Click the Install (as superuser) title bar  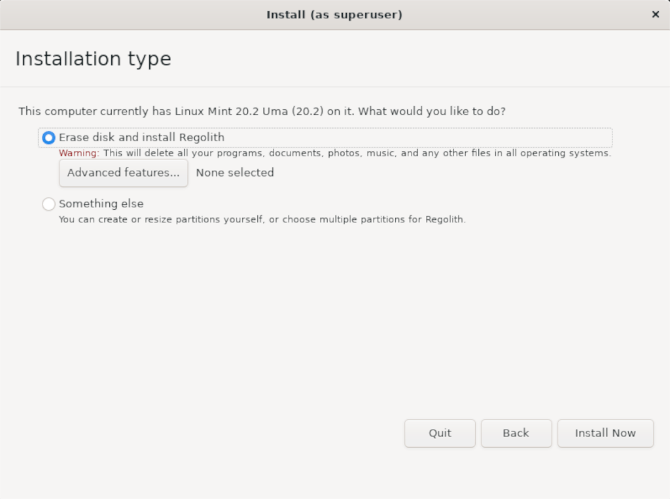coord(334,14)
